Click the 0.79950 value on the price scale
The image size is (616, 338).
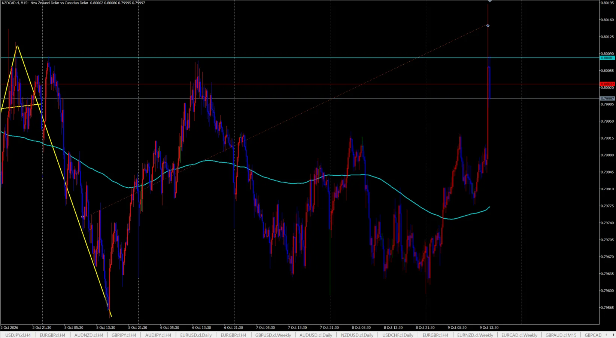pyautogui.click(x=607, y=122)
